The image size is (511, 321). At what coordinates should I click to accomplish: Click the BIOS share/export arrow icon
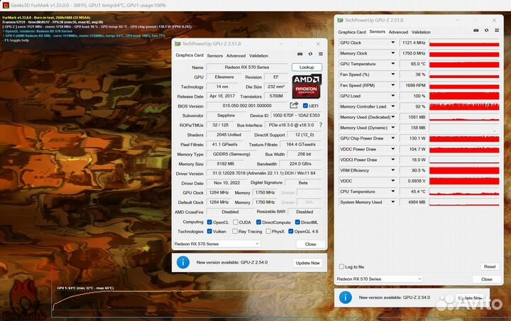(294, 105)
